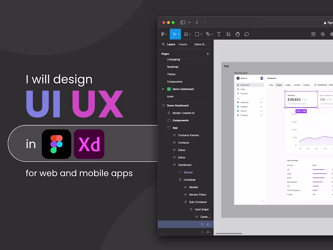Click the grid icon in right toolbar
The height and width of the screenshot is (250, 333).
313,34
